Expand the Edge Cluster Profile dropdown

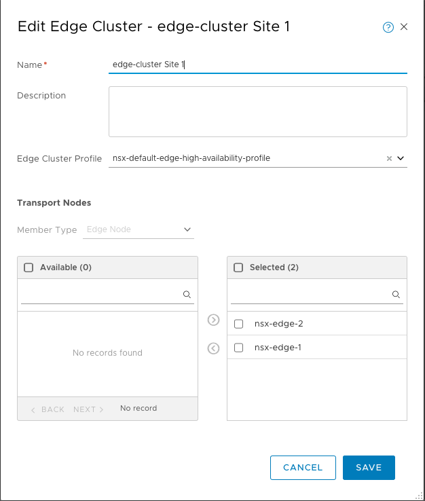click(401, 158)
